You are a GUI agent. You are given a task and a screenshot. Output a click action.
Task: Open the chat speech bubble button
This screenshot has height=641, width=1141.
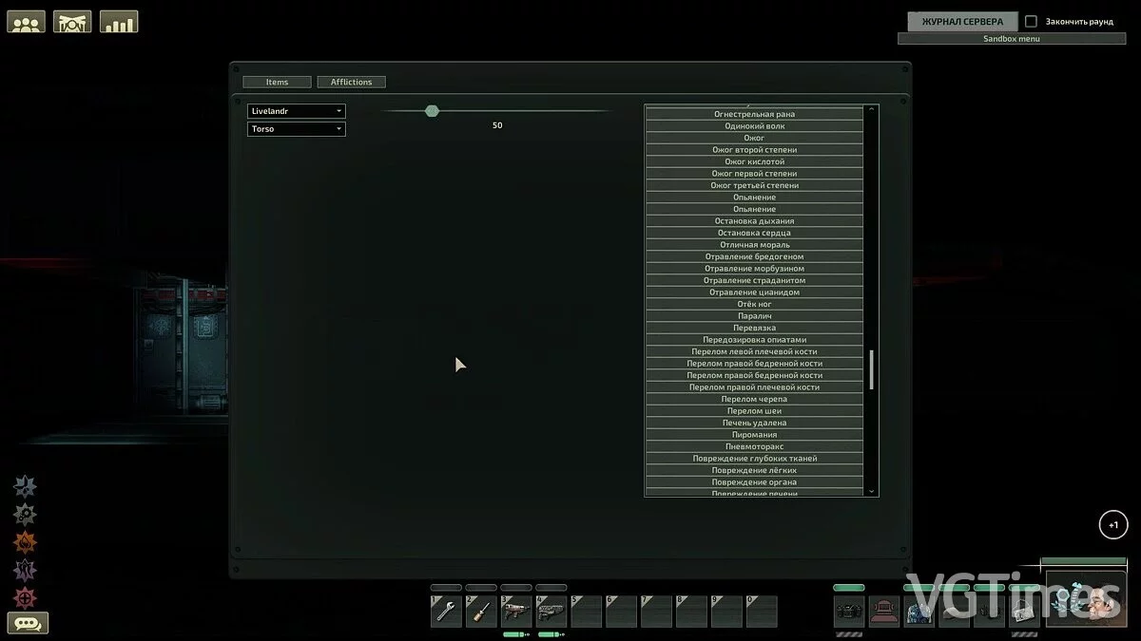point(28,624)
